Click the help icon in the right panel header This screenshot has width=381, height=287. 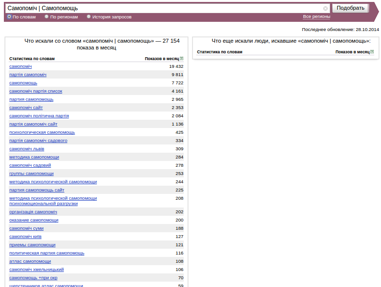(372, 52)
